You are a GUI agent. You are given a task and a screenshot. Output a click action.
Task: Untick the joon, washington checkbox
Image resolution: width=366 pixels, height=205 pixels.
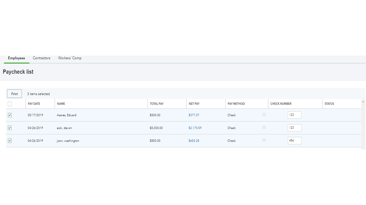click(10, 140)
